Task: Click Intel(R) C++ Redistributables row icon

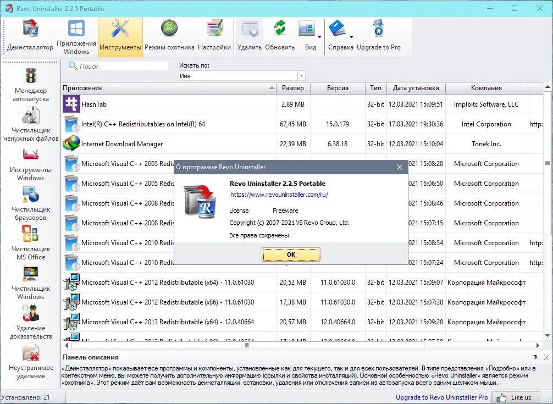Action: 71,124
